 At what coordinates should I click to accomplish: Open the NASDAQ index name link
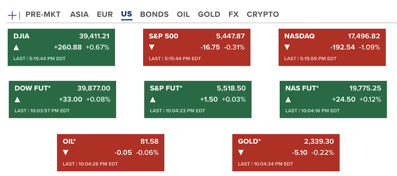click(x=299, y=36)
